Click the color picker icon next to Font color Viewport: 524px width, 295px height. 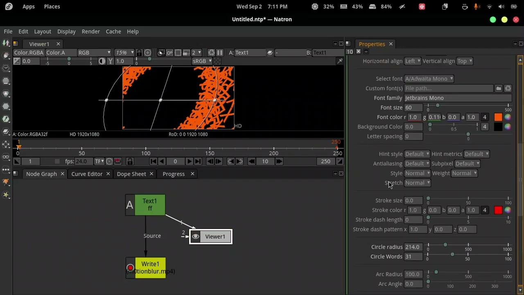[508, 117]
